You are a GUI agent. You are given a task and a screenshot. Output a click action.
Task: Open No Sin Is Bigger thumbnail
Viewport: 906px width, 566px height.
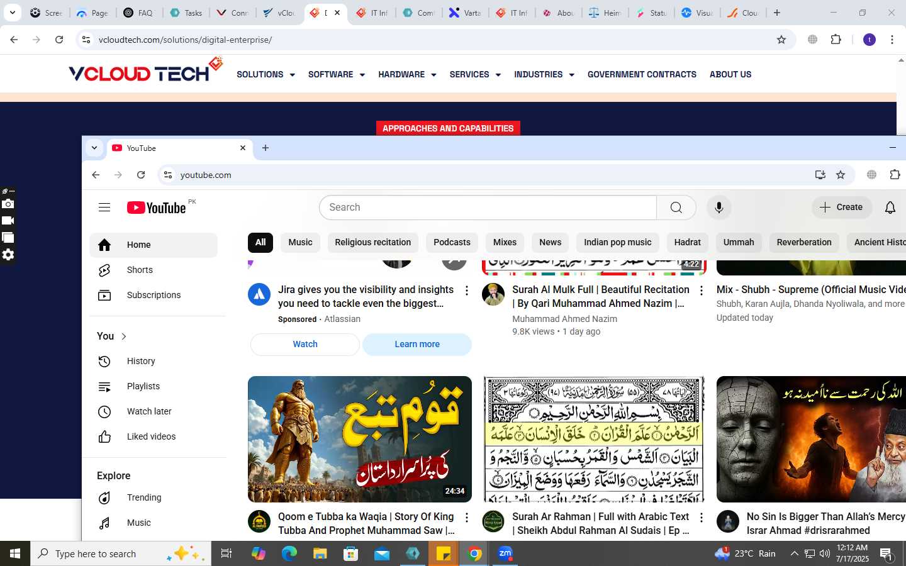(811, 439)
